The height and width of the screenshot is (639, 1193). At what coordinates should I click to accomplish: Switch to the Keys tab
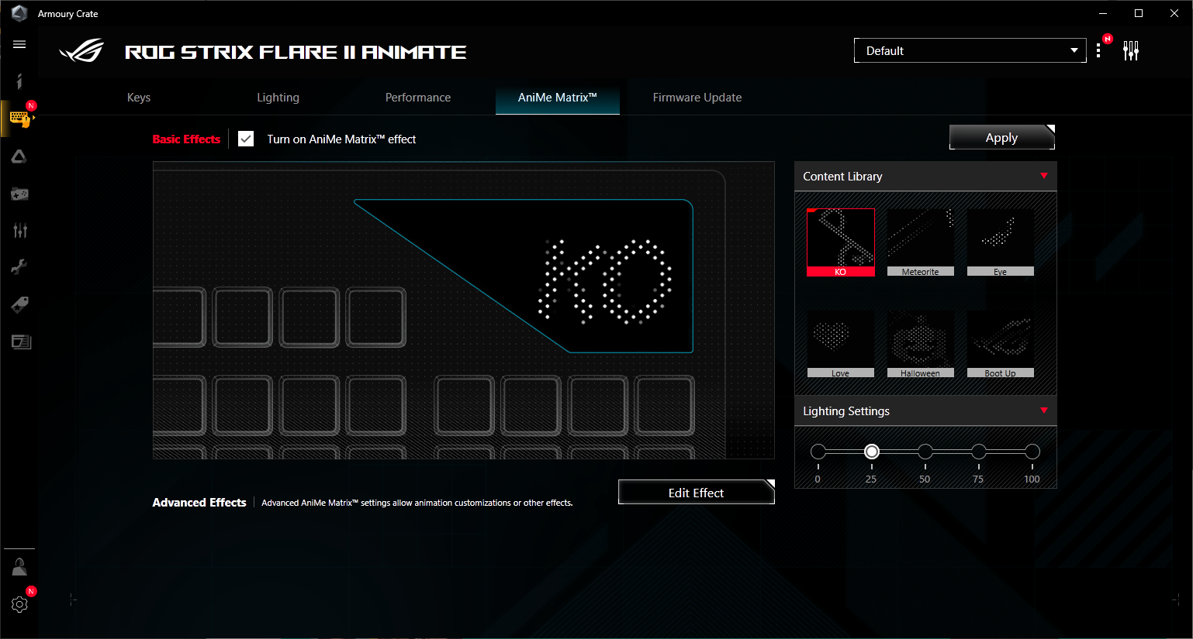139,98
